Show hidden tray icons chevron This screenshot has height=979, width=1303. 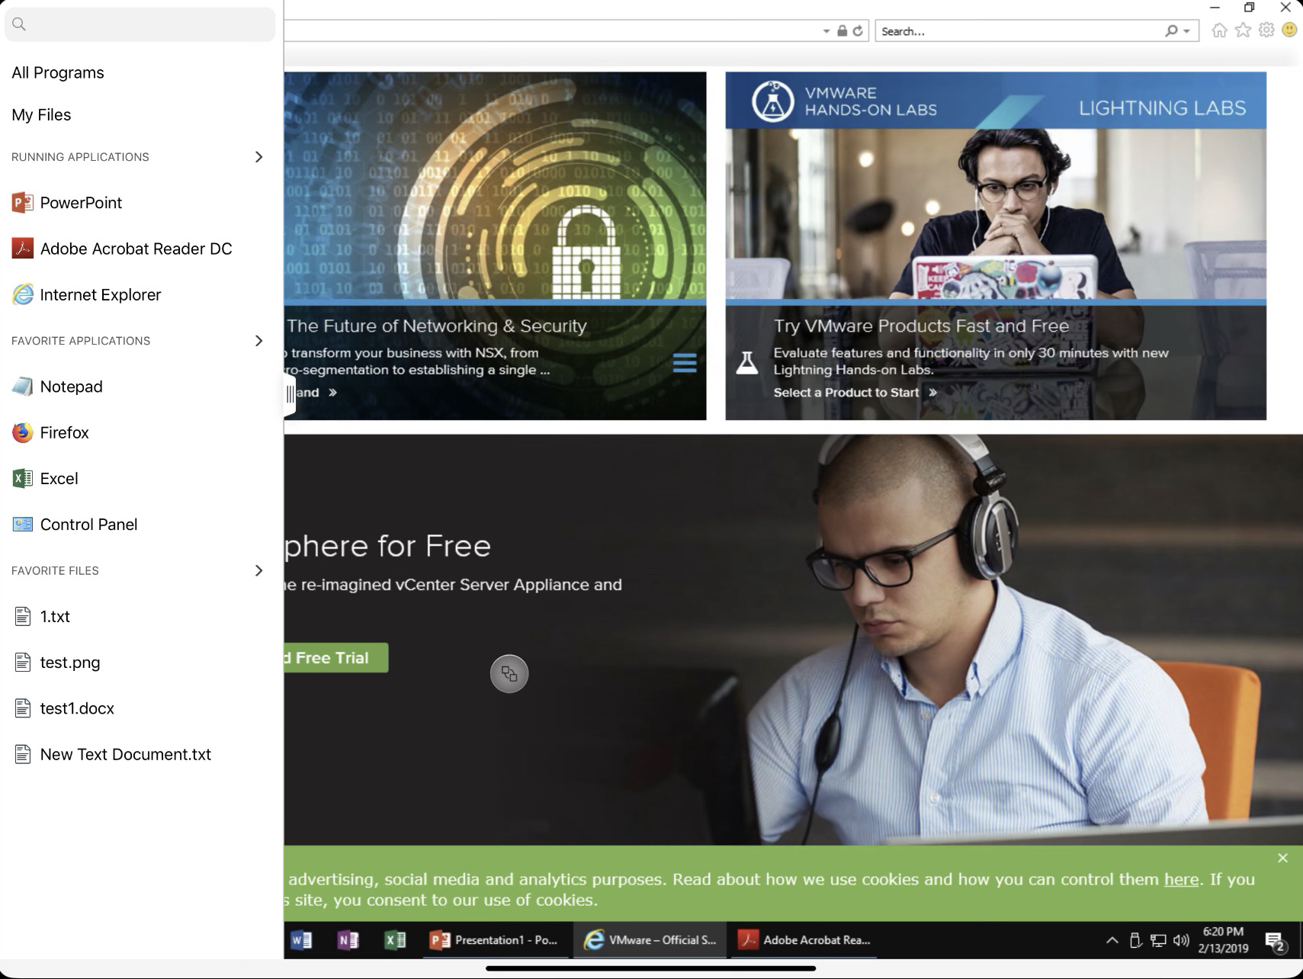point(1112,940)
